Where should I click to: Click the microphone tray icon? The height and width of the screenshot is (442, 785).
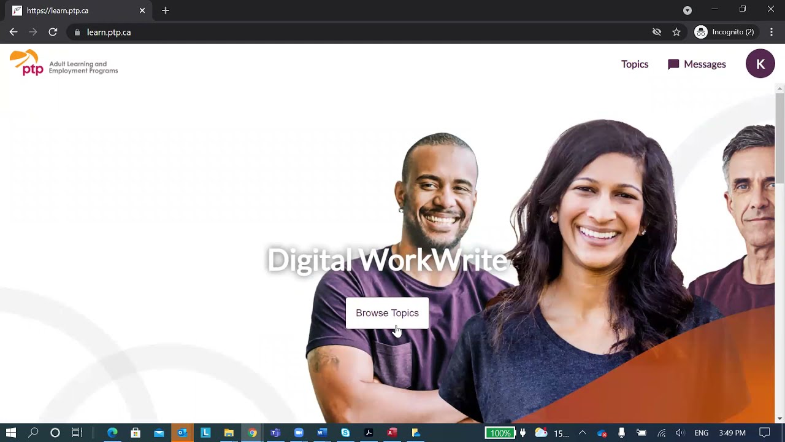pos(621,433)
